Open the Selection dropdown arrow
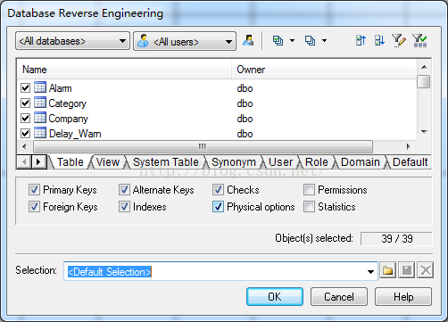Image resolution: width=448 pixels, height=322 pixels. point(370,271)
